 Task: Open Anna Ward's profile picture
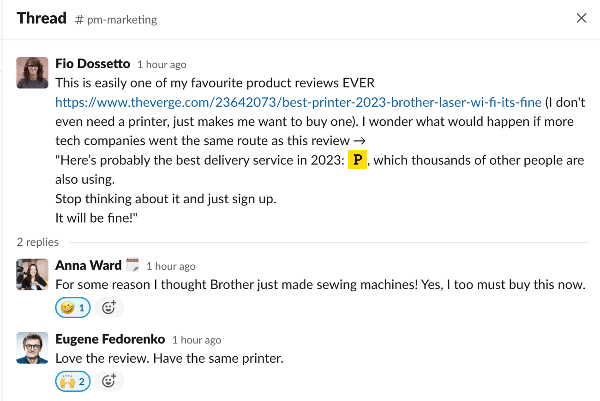tap(32, 274)
